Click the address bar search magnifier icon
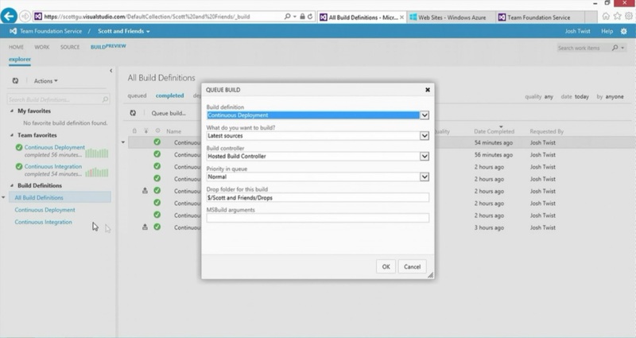 288,17
